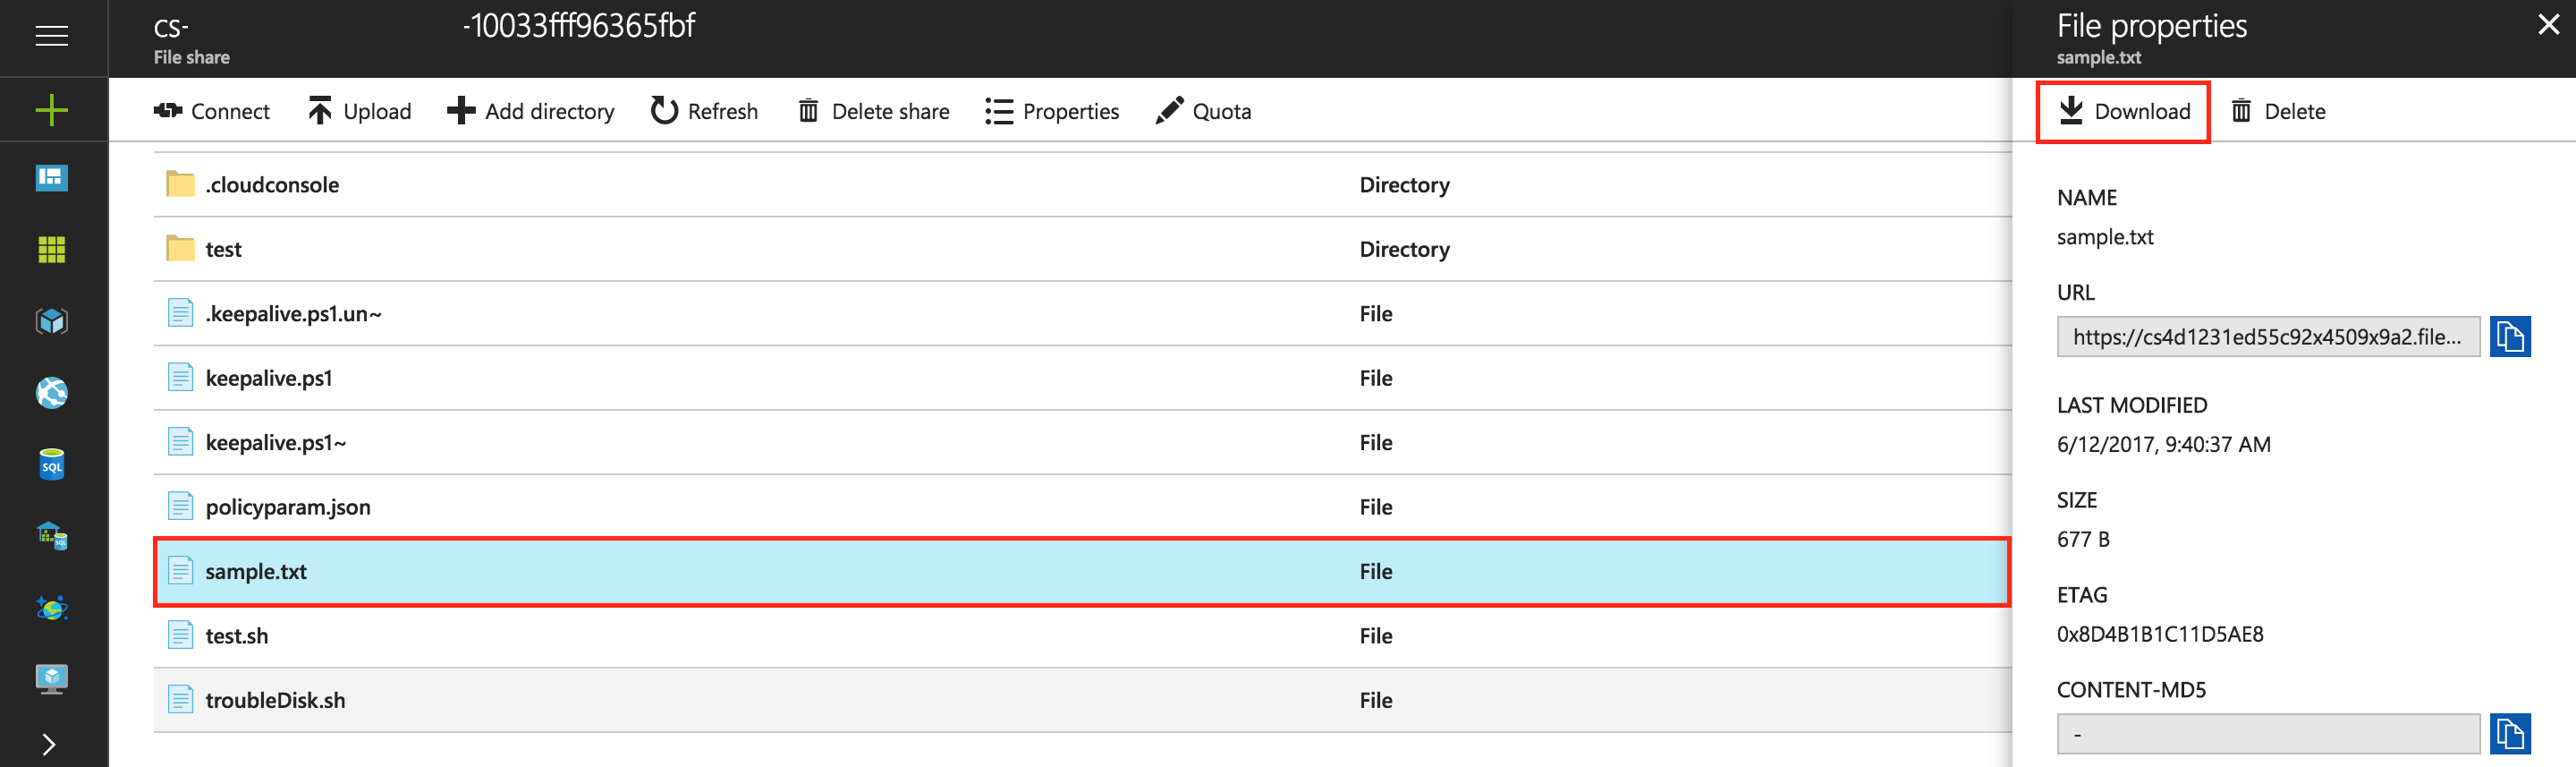The height and width of the screenshot is (767, 2576).
Task: Click the URL text field
Action: point(2268,336)
